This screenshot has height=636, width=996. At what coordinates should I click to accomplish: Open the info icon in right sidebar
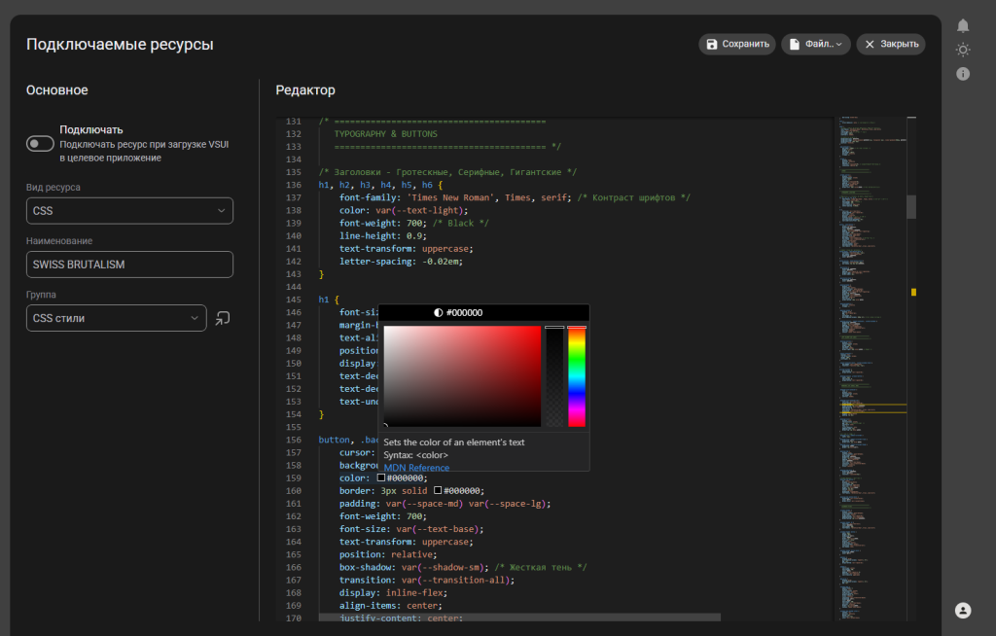coord(963,74)
